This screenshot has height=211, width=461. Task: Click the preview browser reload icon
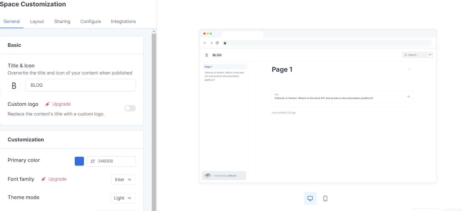217,43
